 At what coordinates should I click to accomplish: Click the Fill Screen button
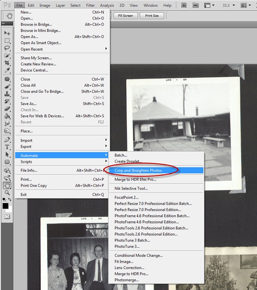[126, 16]
